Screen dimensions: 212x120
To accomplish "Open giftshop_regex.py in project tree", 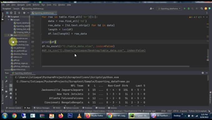I will click(x=19, y=63).
